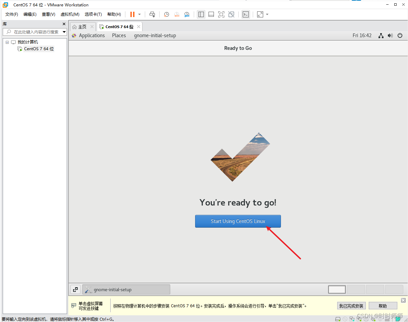408x322 pixels.
Task: Switch to the third workspace box
Action: (375, 290)
